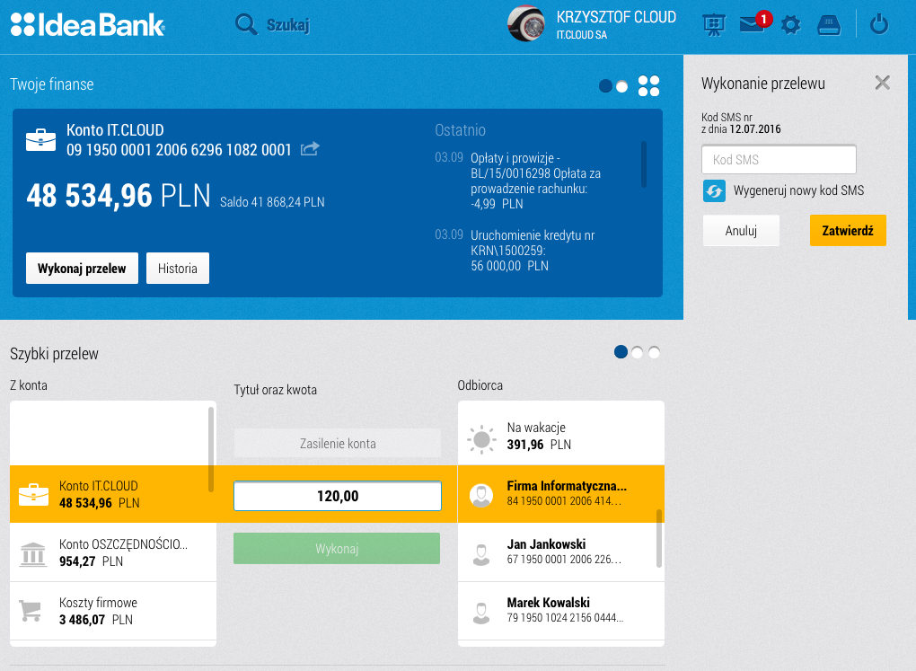Select Koszty firmowe source account

(x=113, y=611)
